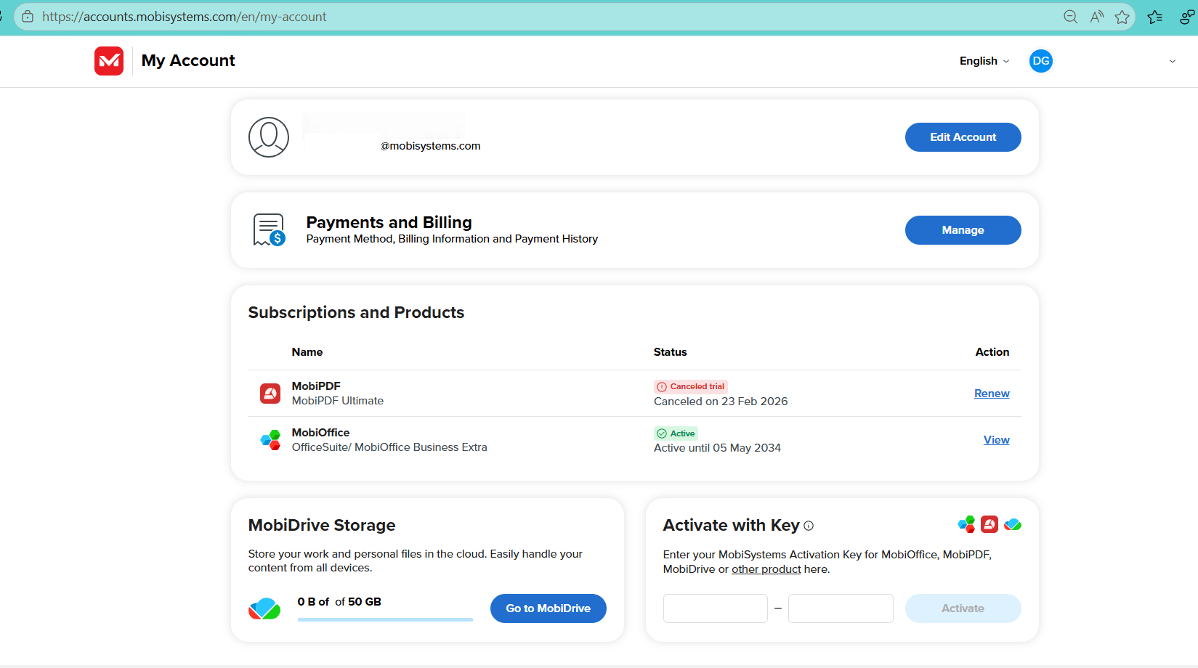The image size is (1198, 668).
Task: Click the 'Active' status badge for MobiOffice
Action: (676, 433)
